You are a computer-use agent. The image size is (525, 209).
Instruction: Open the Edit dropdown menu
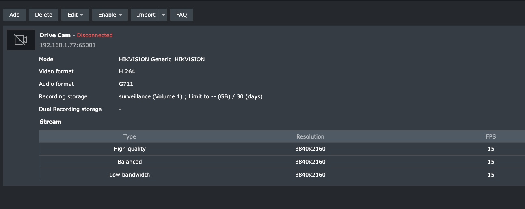point(75,15)
